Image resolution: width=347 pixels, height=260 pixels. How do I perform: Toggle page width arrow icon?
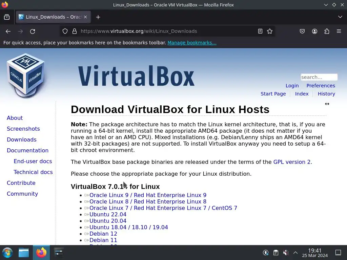pyautogui.click(x=327, y=104)
